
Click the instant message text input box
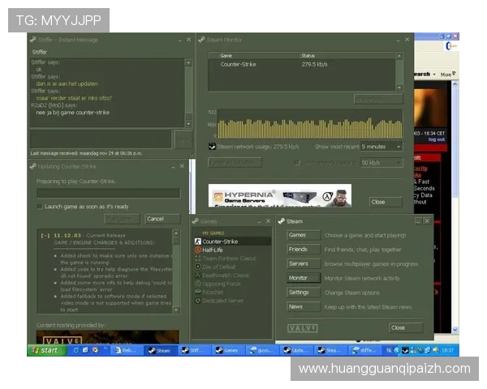(x=101, y=139)
